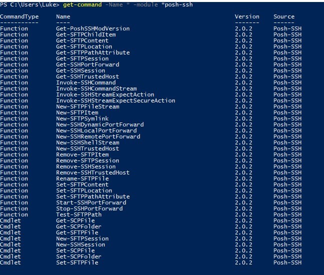Click the PS C:\Users\Luke> prompt
Viewport: 324px width, 275px height.
[30, 4]
